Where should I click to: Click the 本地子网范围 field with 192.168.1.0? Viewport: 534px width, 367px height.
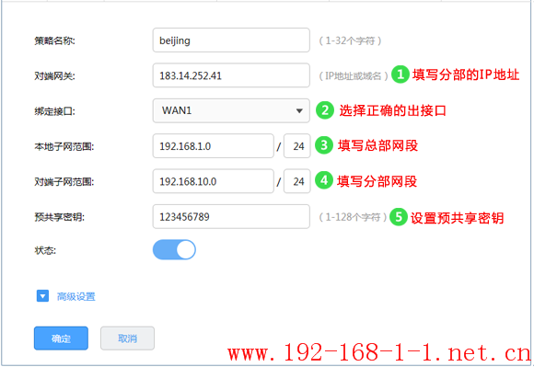214,146
